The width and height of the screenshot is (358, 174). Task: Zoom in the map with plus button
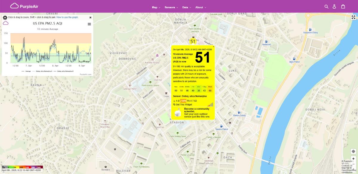click(353, 159)
